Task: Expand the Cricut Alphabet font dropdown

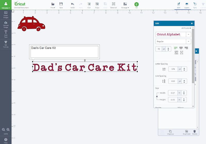Action: click(188, 35)
